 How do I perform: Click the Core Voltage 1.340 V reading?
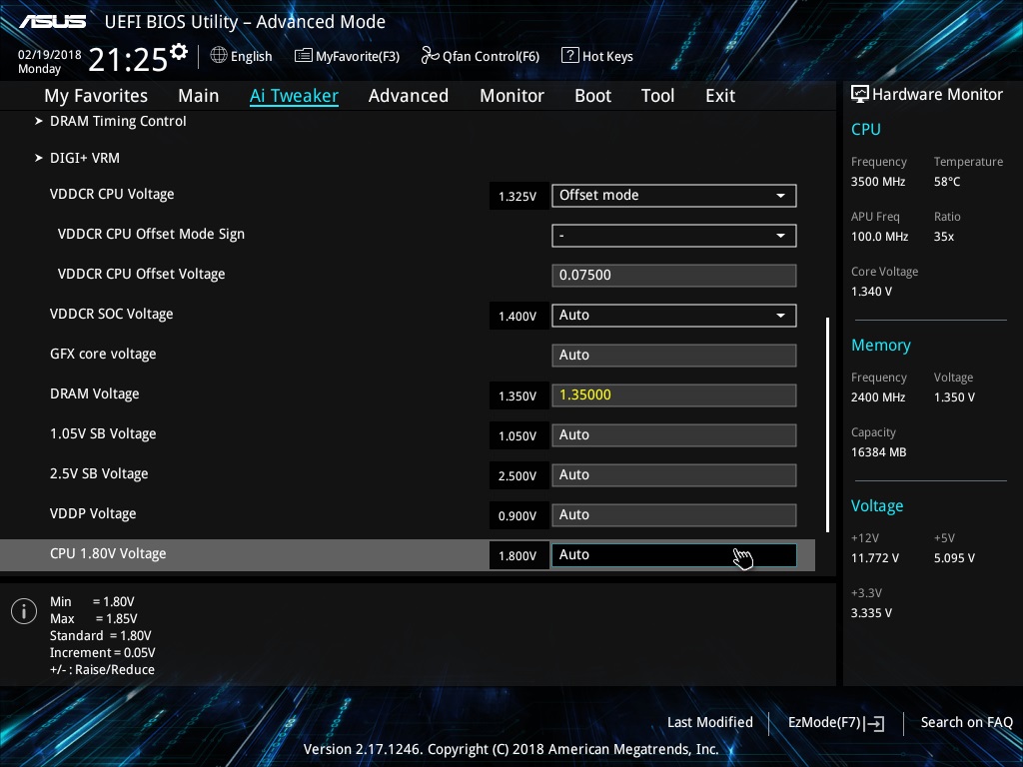pos(871,292)
